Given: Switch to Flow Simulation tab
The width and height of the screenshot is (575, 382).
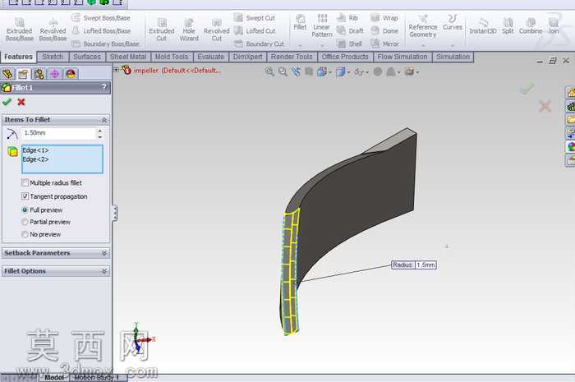Looking at the screenshot, I should (402, 57).
